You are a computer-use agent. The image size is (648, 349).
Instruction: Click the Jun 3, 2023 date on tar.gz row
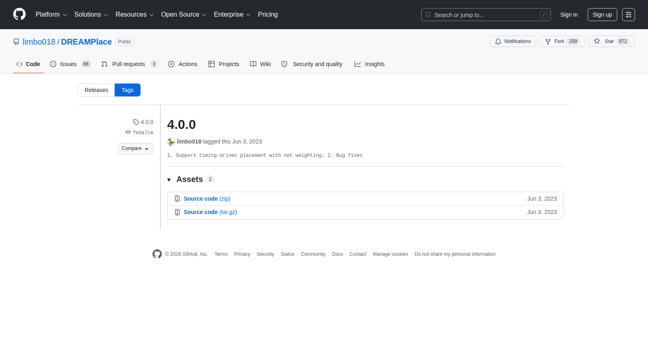tap(542, 212)
